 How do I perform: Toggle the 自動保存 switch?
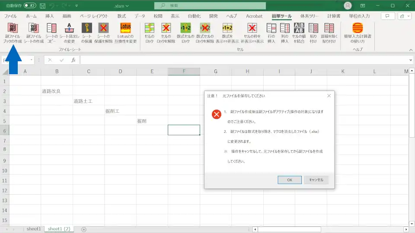pyautogui.click(x=30, y=6)
